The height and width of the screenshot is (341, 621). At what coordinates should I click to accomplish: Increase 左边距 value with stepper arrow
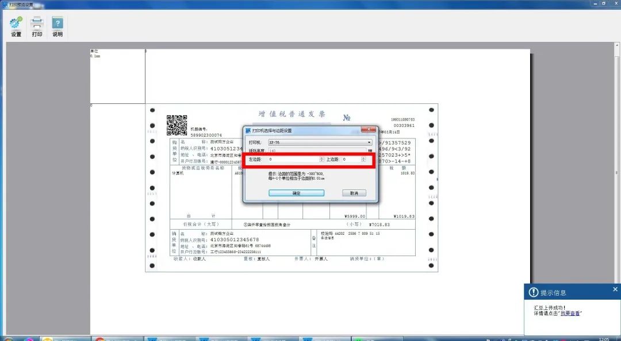point(320,158)
